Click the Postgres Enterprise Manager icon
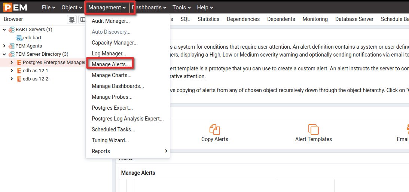The image size is (409, 192). [x=19, y=63]
